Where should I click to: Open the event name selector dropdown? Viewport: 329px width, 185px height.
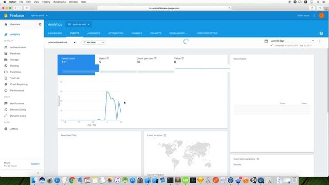pyautogui.click(x=62, y=42)
